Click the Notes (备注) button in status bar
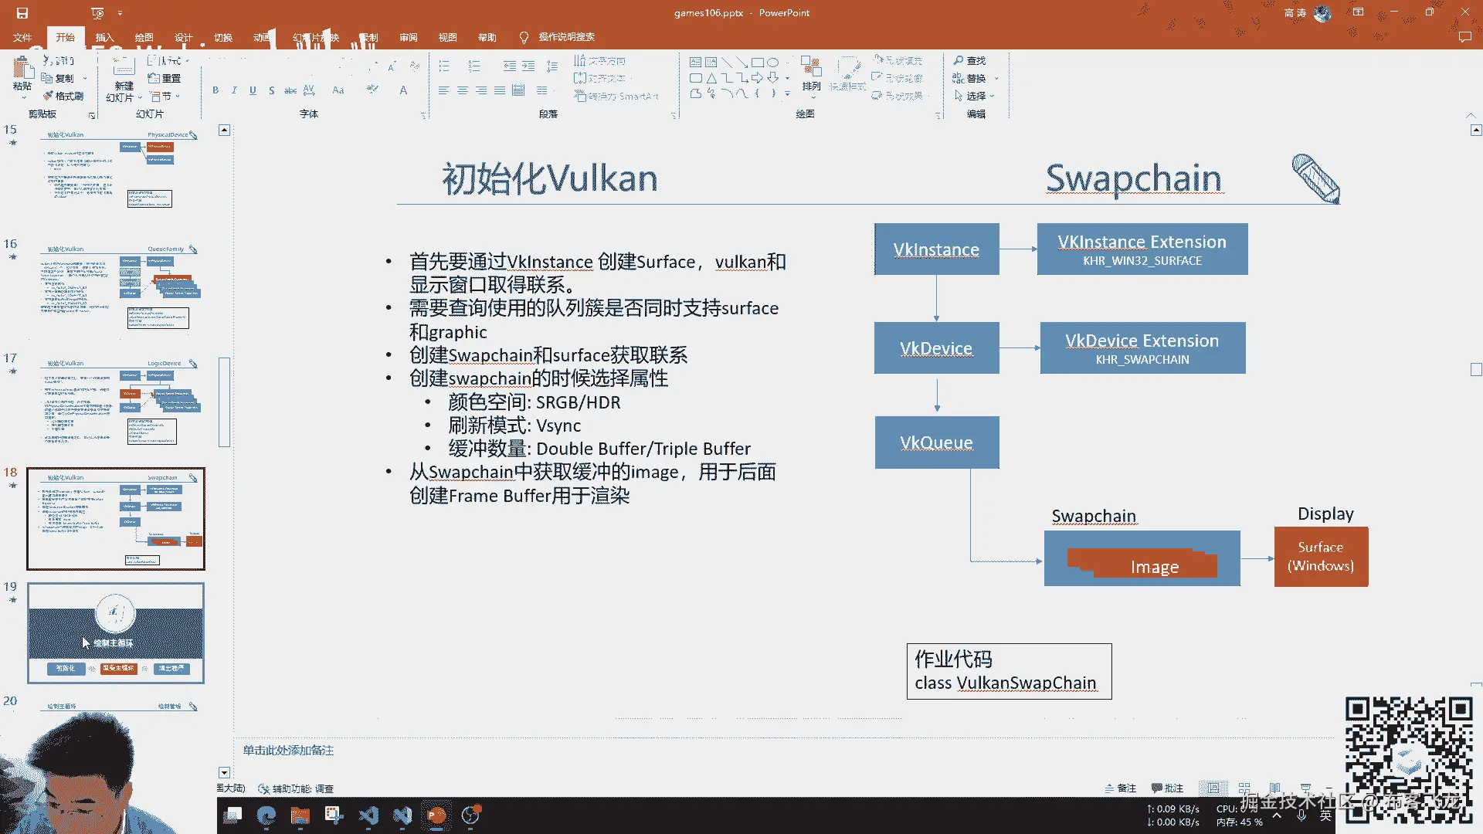Viewport: 1483px width, 834px height. coord(1120,788)
